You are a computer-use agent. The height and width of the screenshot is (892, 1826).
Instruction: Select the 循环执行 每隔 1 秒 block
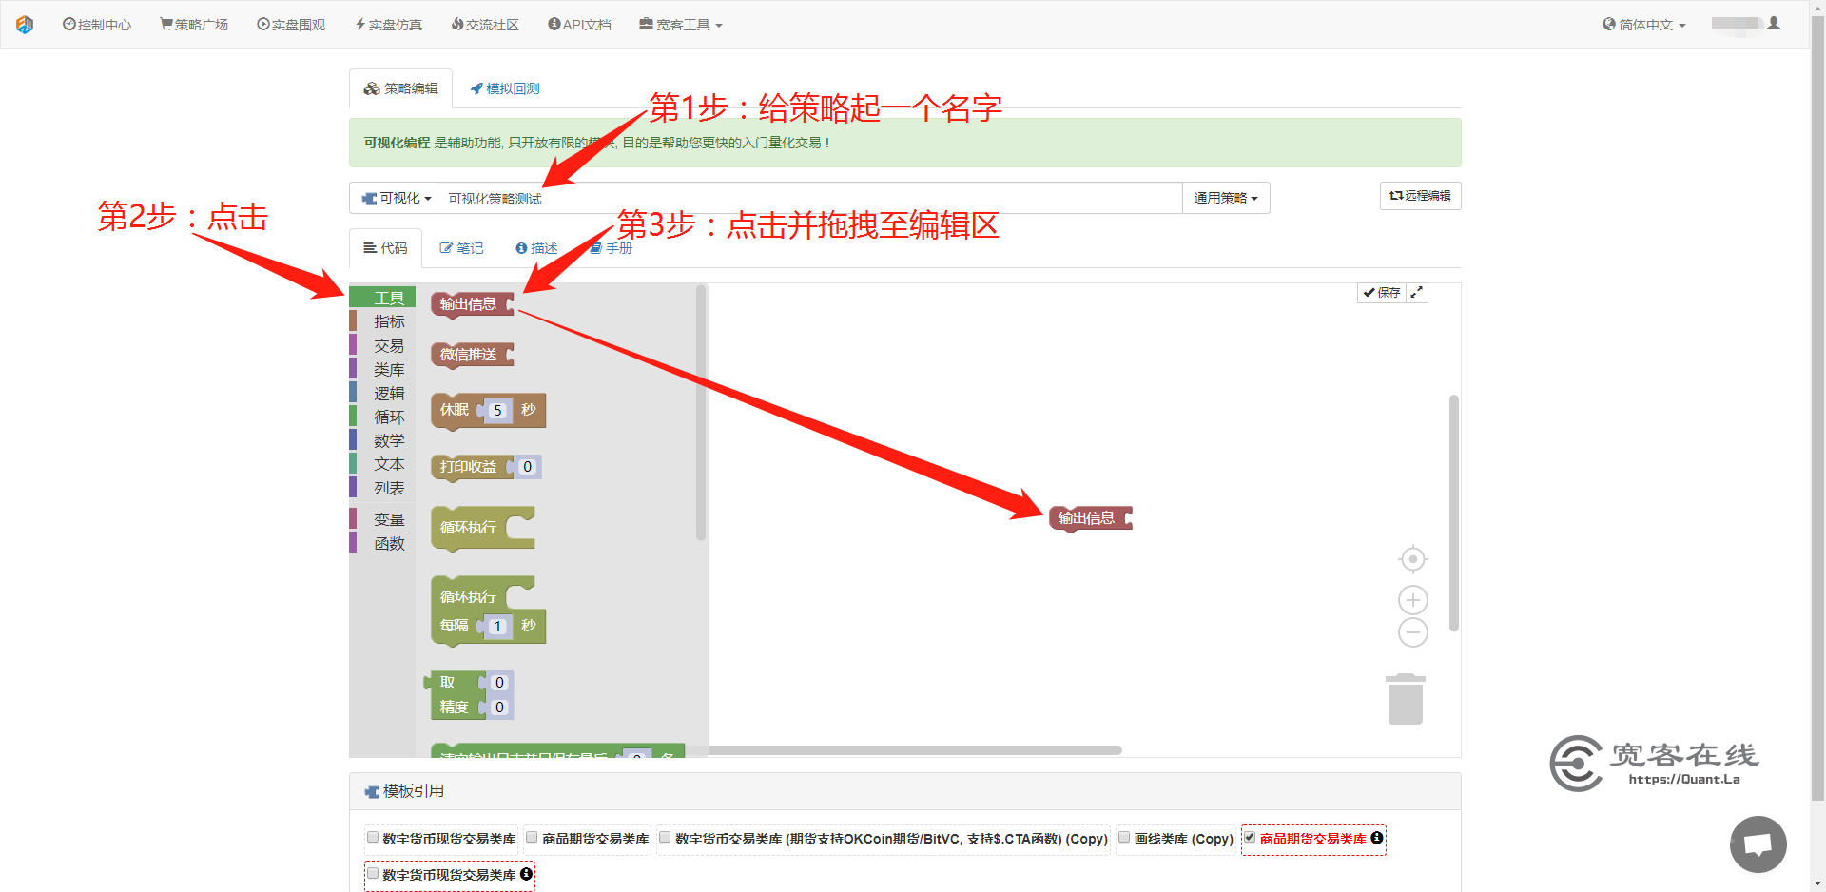(x=489, y=611)
